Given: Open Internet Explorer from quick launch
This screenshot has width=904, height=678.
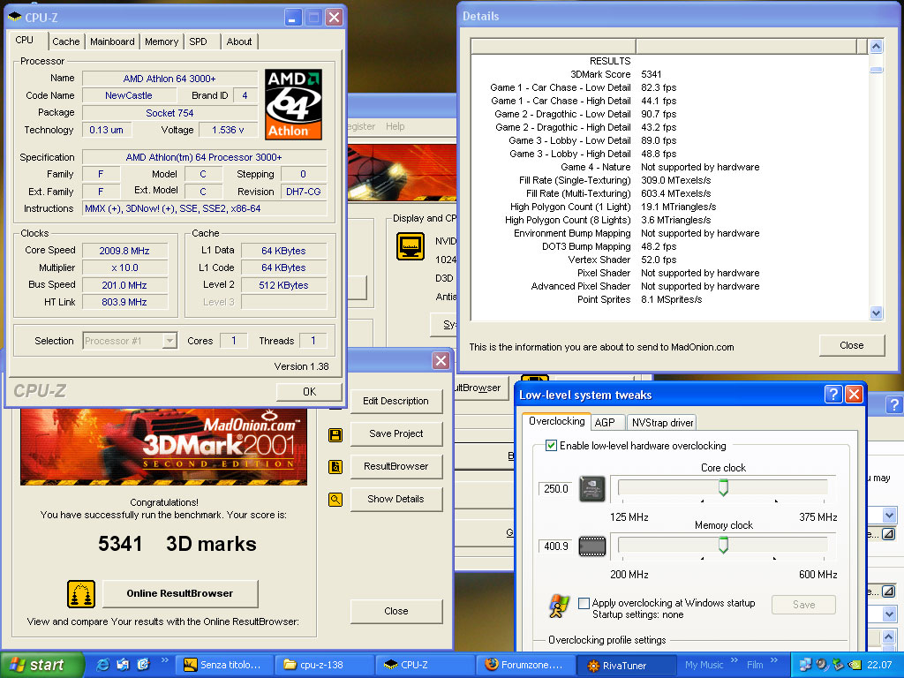Looking at the screenshot, I should click(103, 665).
